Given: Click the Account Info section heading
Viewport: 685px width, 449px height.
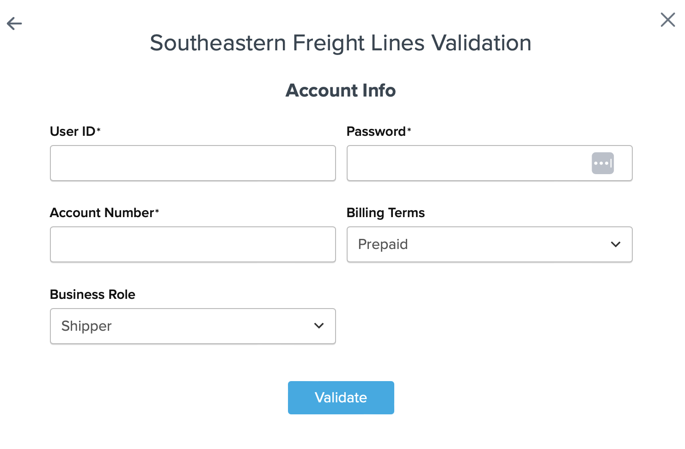Looking at the screenshot, I should (x=341, y=91).
